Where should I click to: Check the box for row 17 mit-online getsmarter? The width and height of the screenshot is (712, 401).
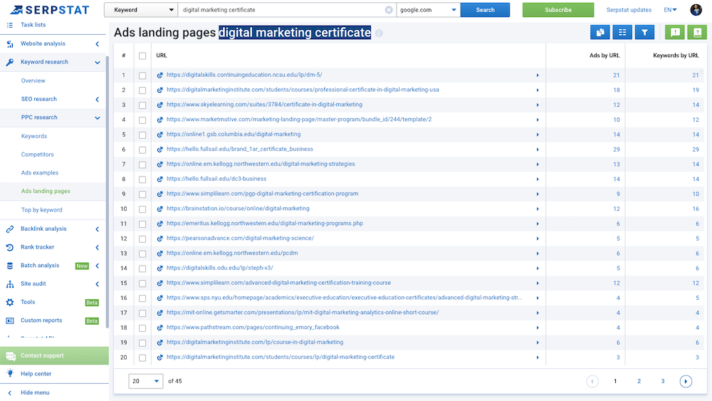pos(142,313)
